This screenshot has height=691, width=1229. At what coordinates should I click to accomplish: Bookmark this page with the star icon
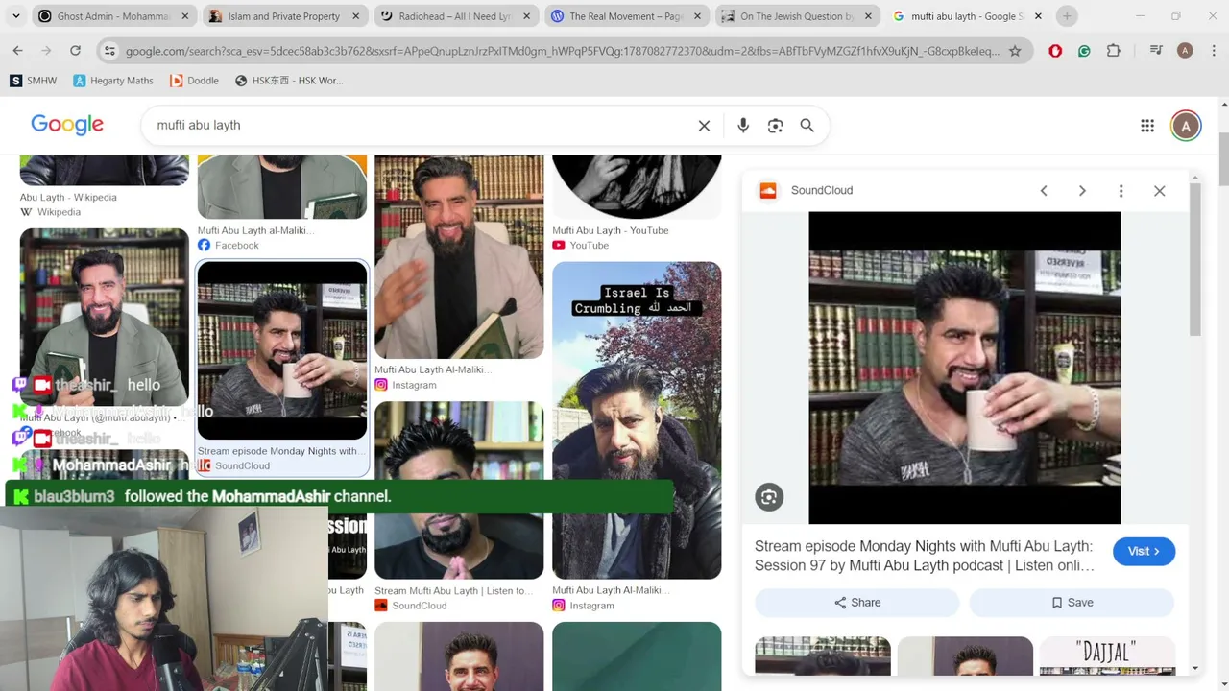(x=1015, y=51)
